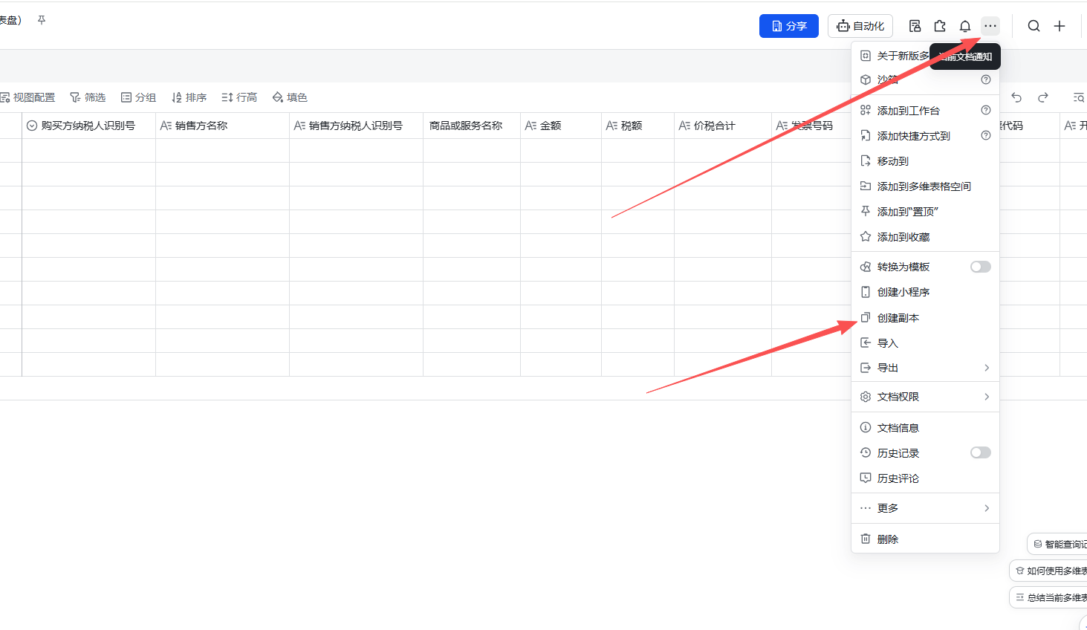Viewport: 1087px width, 630px height.
Task: Select 文档信息 menu item
Action: [925, 428]
